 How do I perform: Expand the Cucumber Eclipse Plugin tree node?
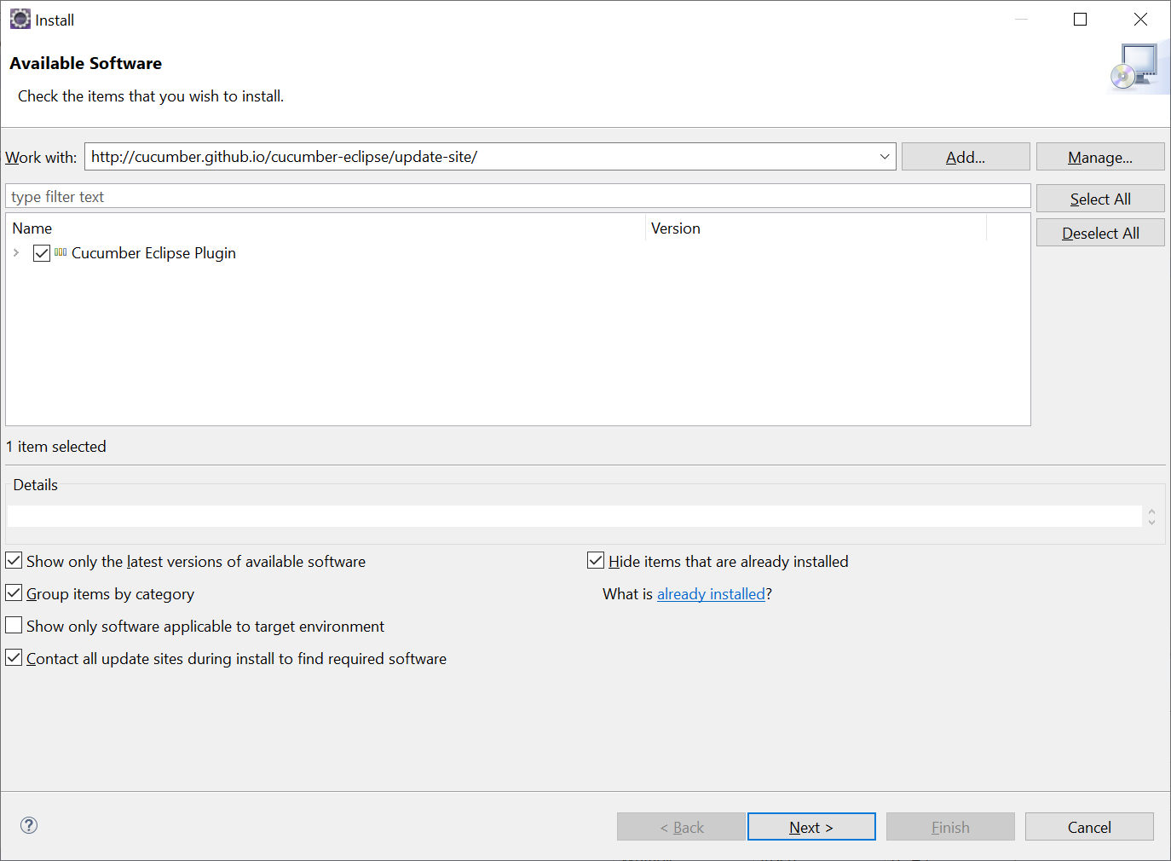coord(16,252)
